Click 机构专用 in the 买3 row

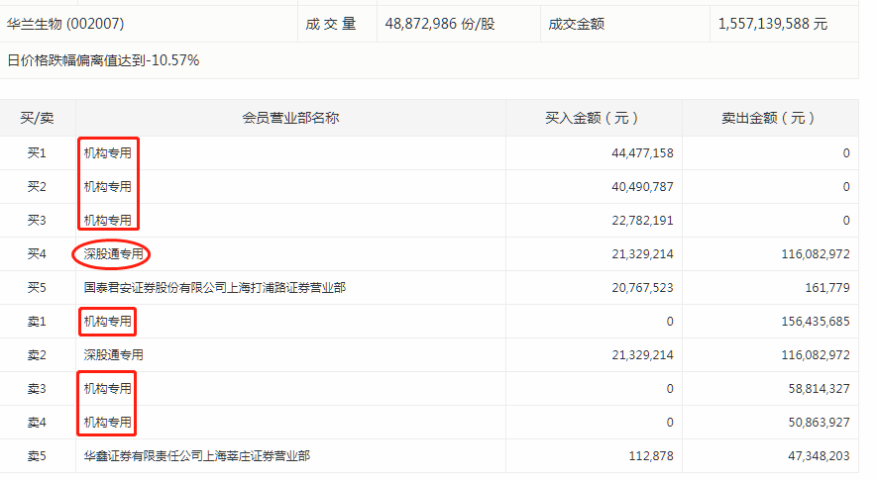pos(107,221)
